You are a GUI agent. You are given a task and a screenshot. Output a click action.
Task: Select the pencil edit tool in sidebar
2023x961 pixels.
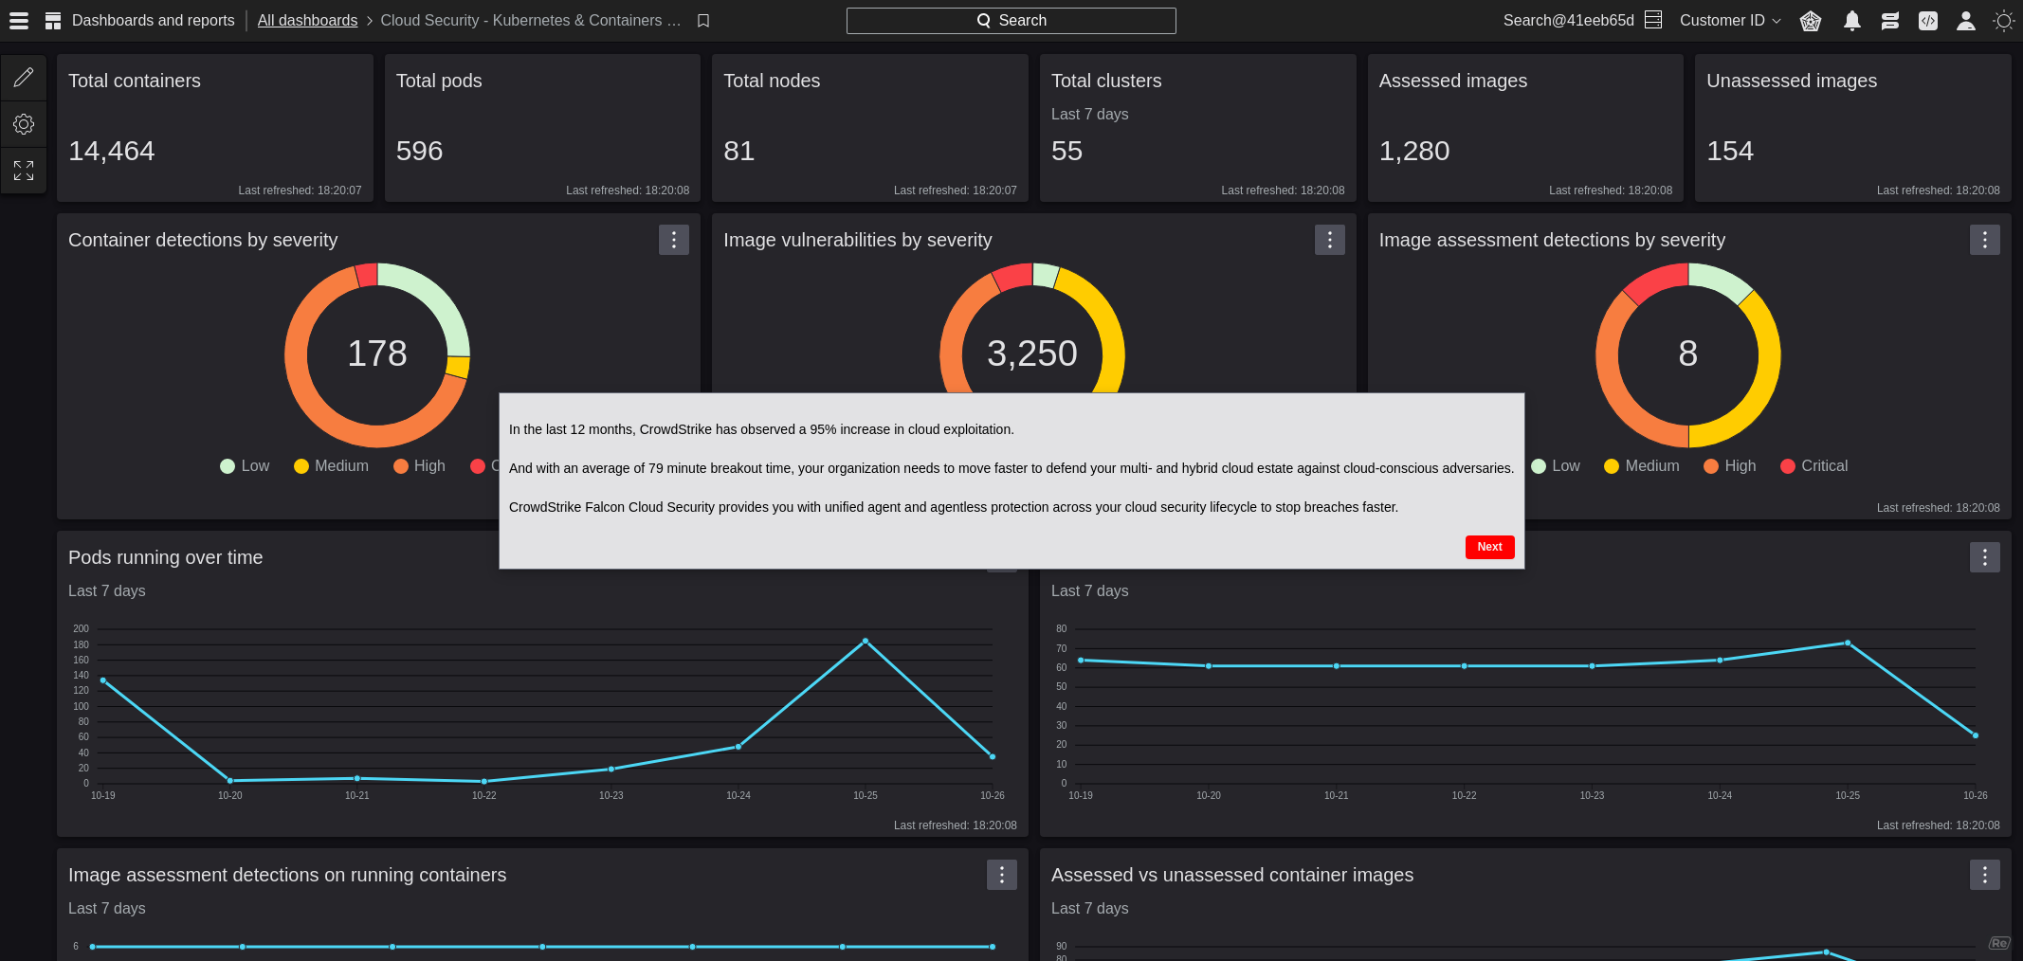tap(23, 77)
